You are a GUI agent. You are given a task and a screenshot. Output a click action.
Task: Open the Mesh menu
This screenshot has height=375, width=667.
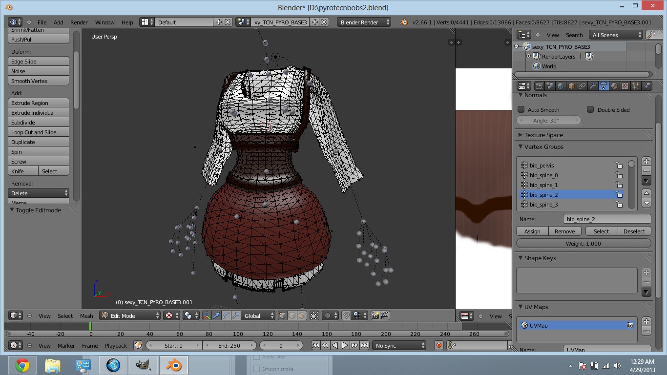[86, 316]
